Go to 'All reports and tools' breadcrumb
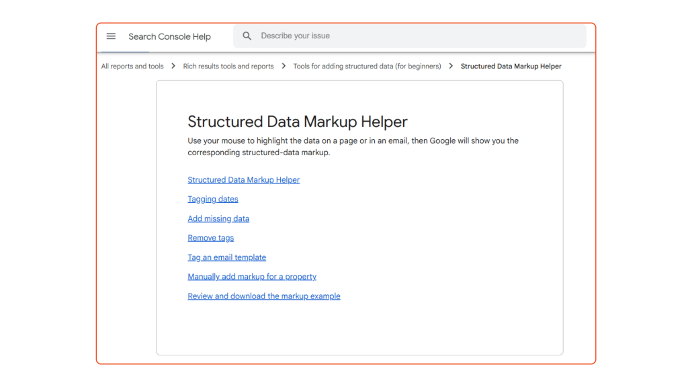This screenshot has width=688, height=387. click(132, 67)
